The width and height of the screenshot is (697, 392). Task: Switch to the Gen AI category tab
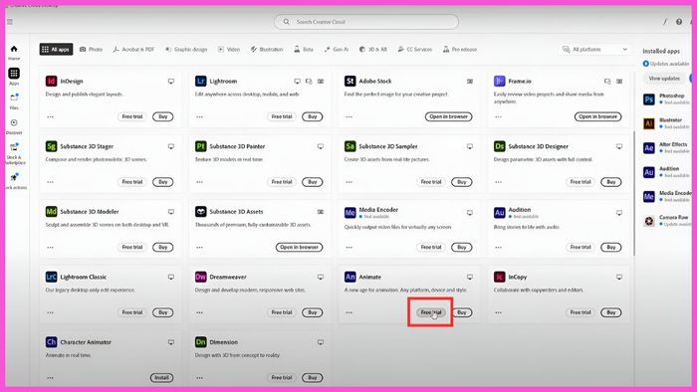click(337, 50)
